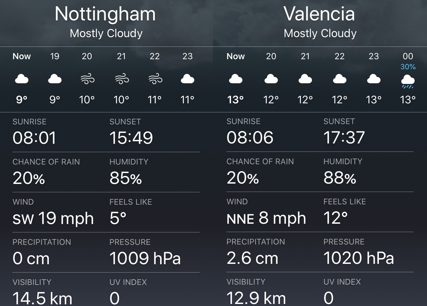The width and height of the screenshot is (427, 306).
Task: Tap the 30% rain chance label in Valencia
Action: point(408,67)
